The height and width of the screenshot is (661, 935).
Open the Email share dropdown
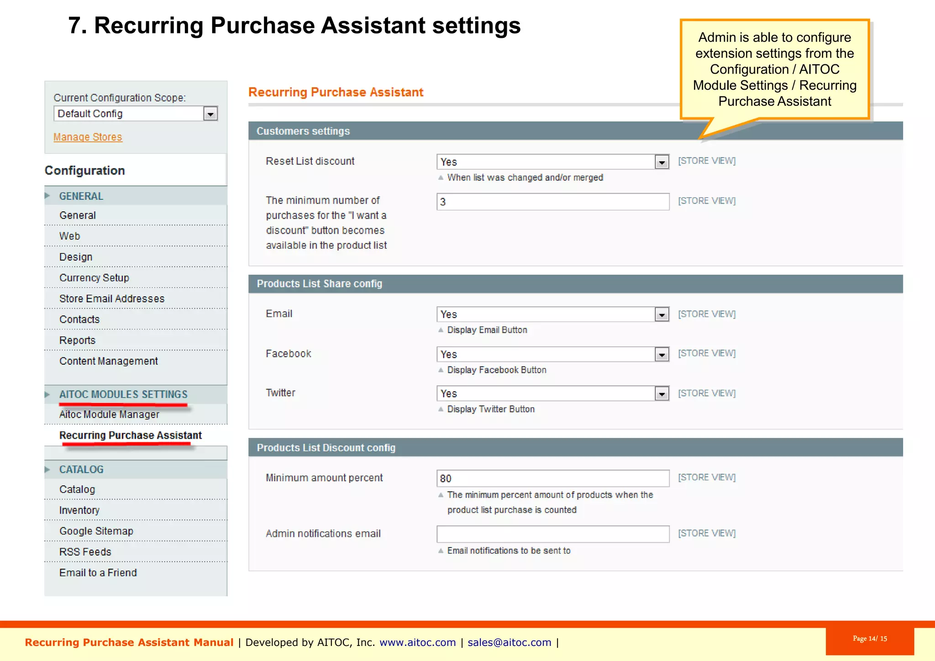(553, 315)
